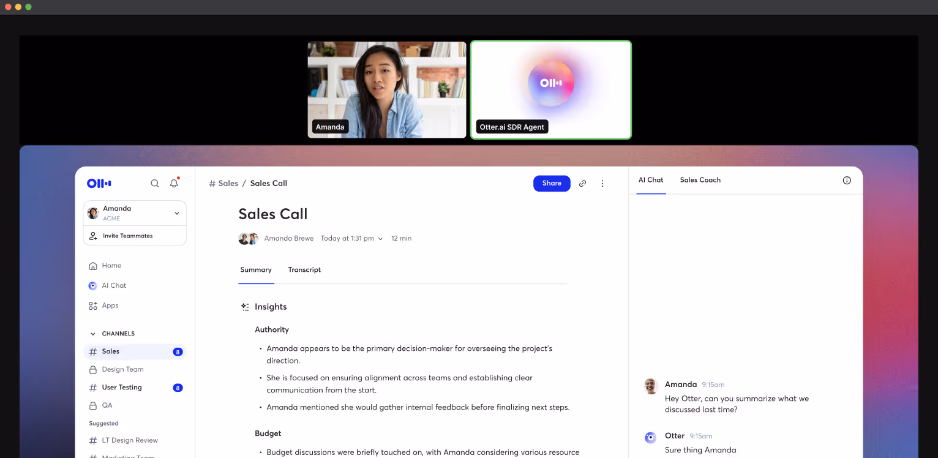Screen dimensions: 938x458
Task: Click the lock icon beside QA
Action: 93,405
